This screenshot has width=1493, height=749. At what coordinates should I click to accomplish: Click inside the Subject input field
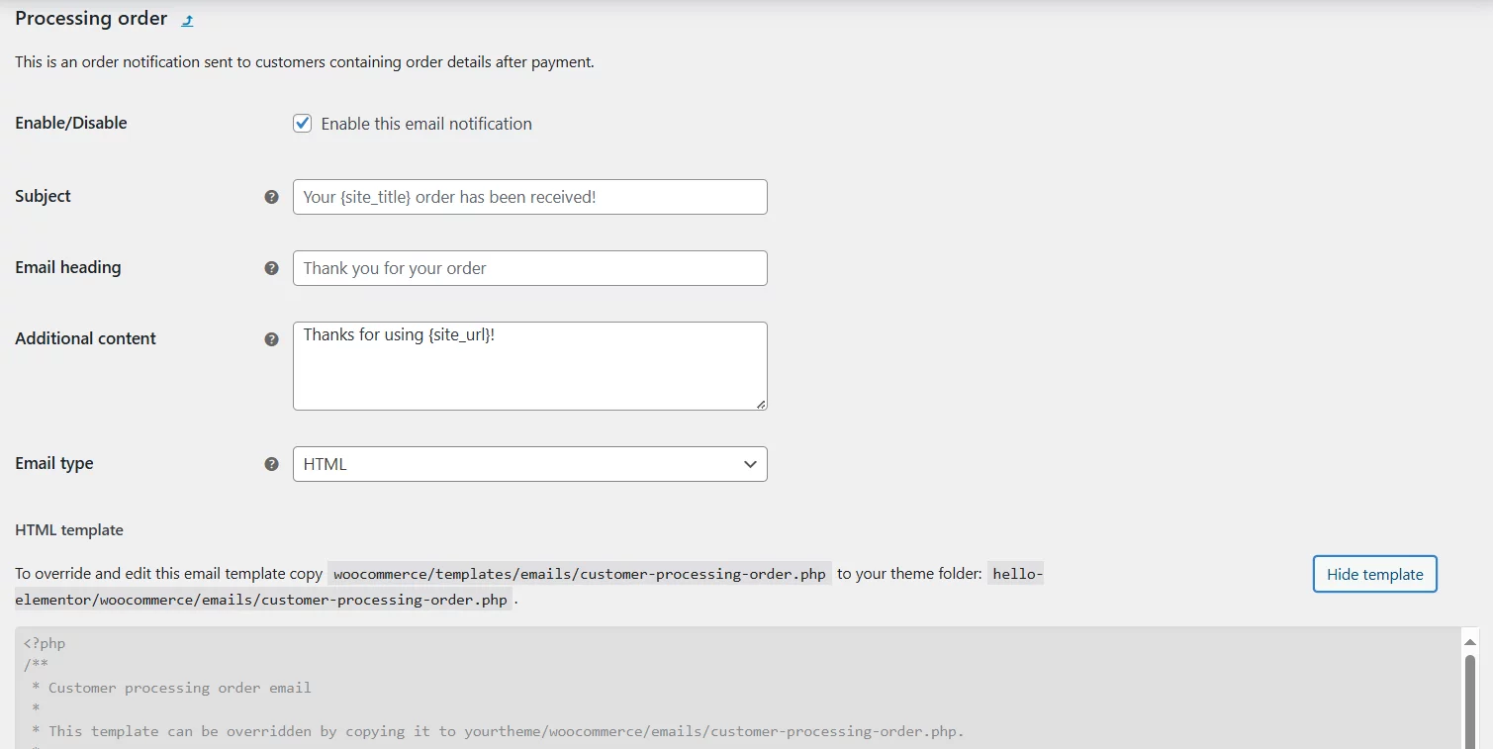529,197
